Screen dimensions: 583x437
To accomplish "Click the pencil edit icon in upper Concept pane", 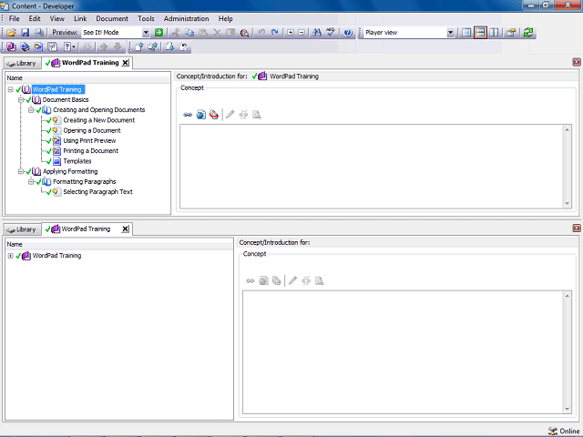I will pos(230,115).
